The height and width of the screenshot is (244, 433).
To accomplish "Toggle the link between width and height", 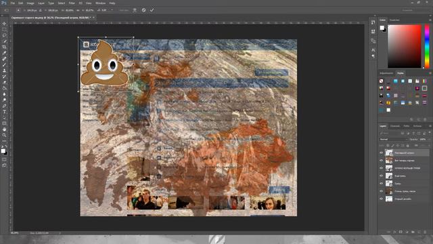I will [x=78, y=10].
